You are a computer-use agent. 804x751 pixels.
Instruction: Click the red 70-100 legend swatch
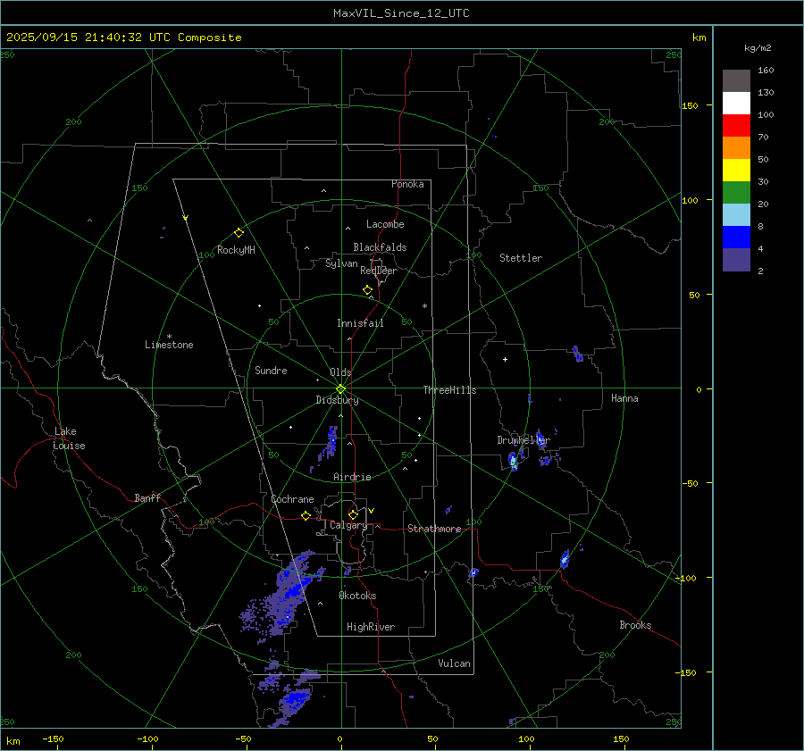[x=736, y=126]
